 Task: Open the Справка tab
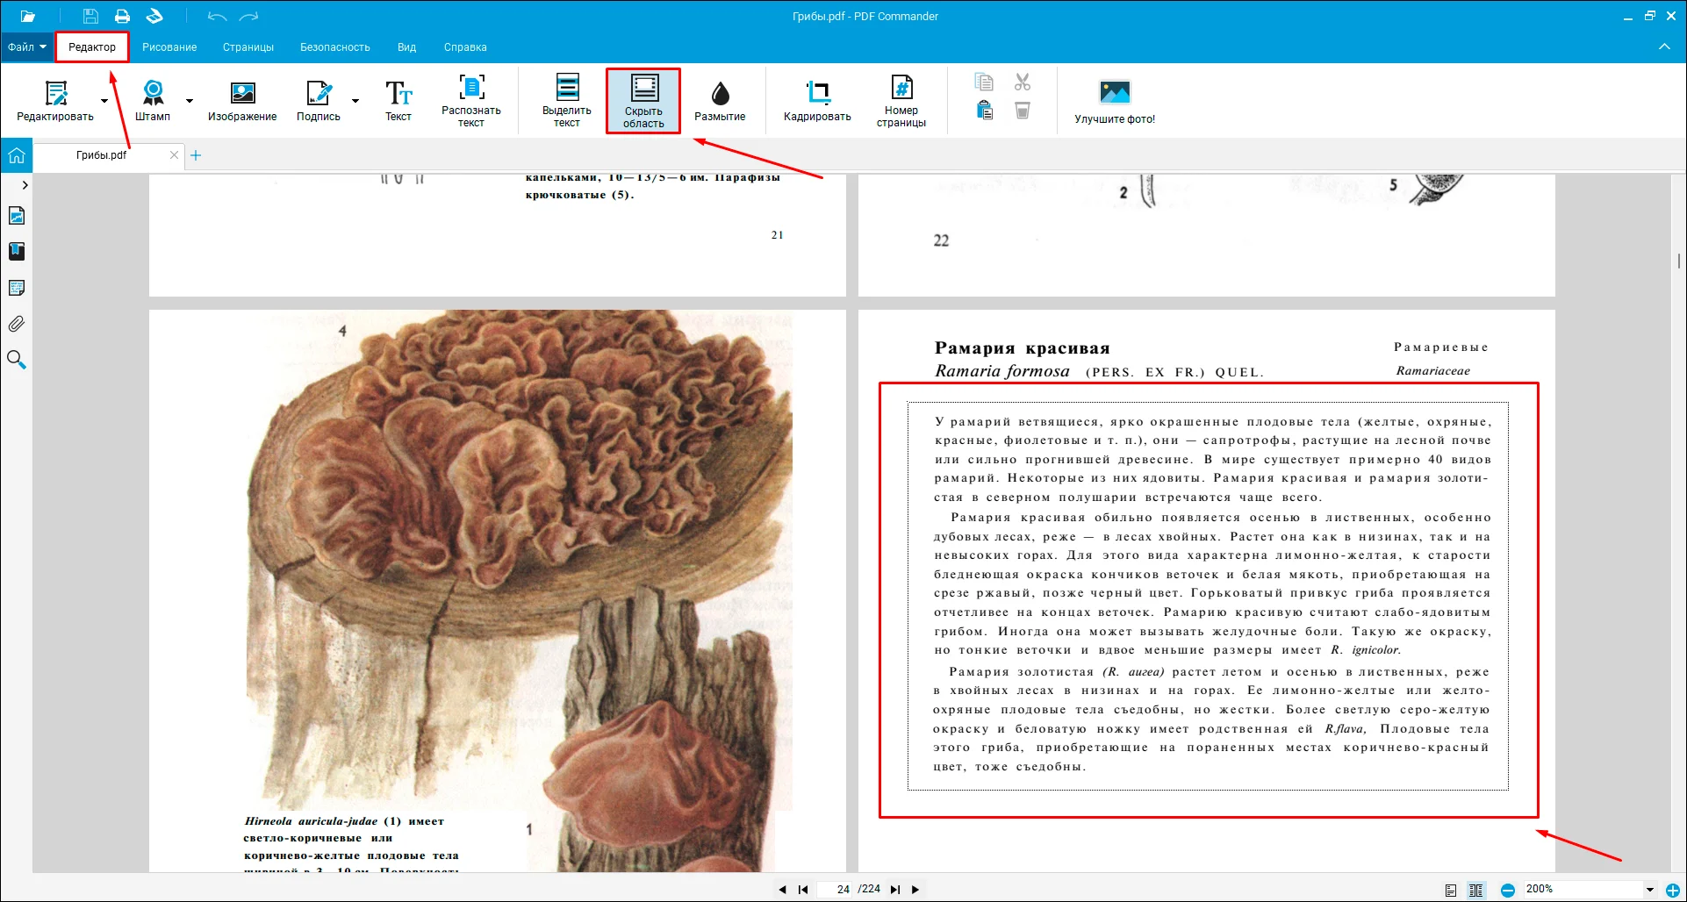(465, 47)
